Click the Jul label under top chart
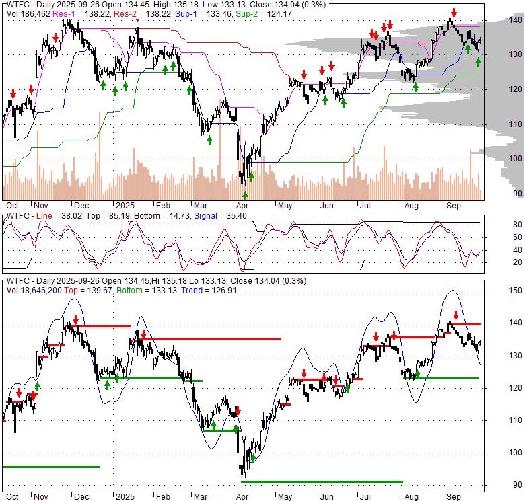Image resolution: width=525 pixels, height=501 pixels. [x=365, y=206]
